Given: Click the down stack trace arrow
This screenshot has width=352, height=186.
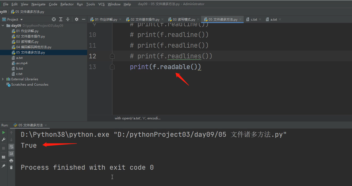Looking at the screenshot, I should point(11,139).
